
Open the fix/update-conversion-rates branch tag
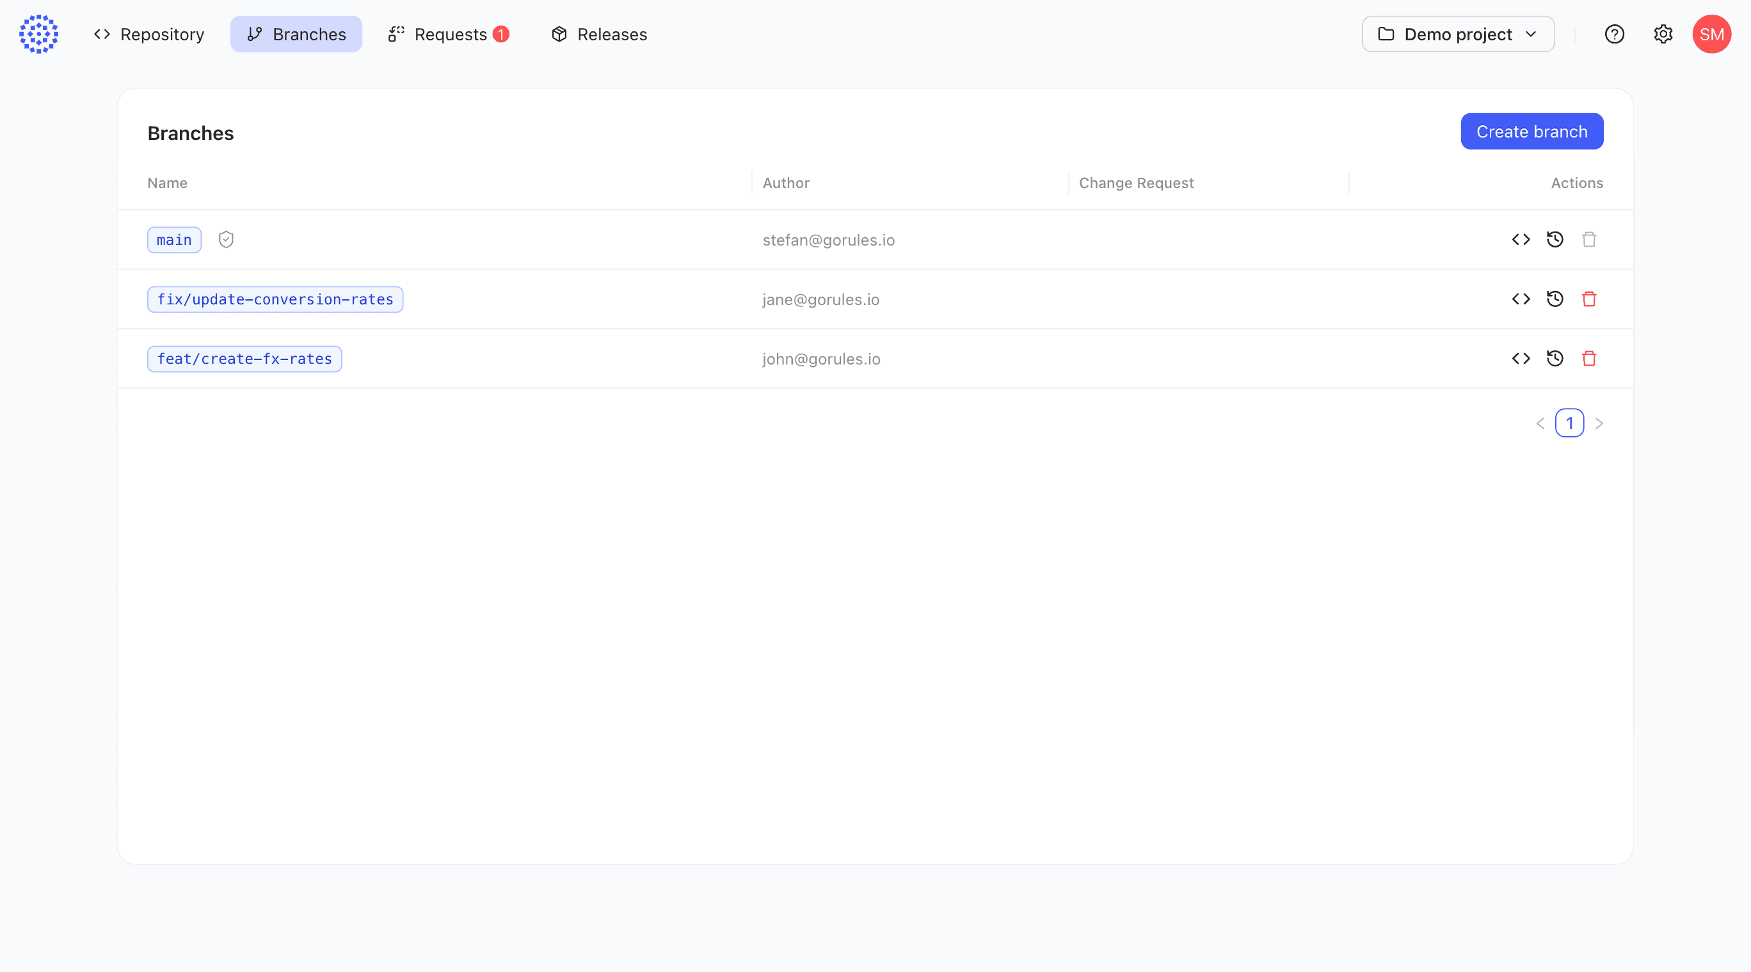[275, 299]
